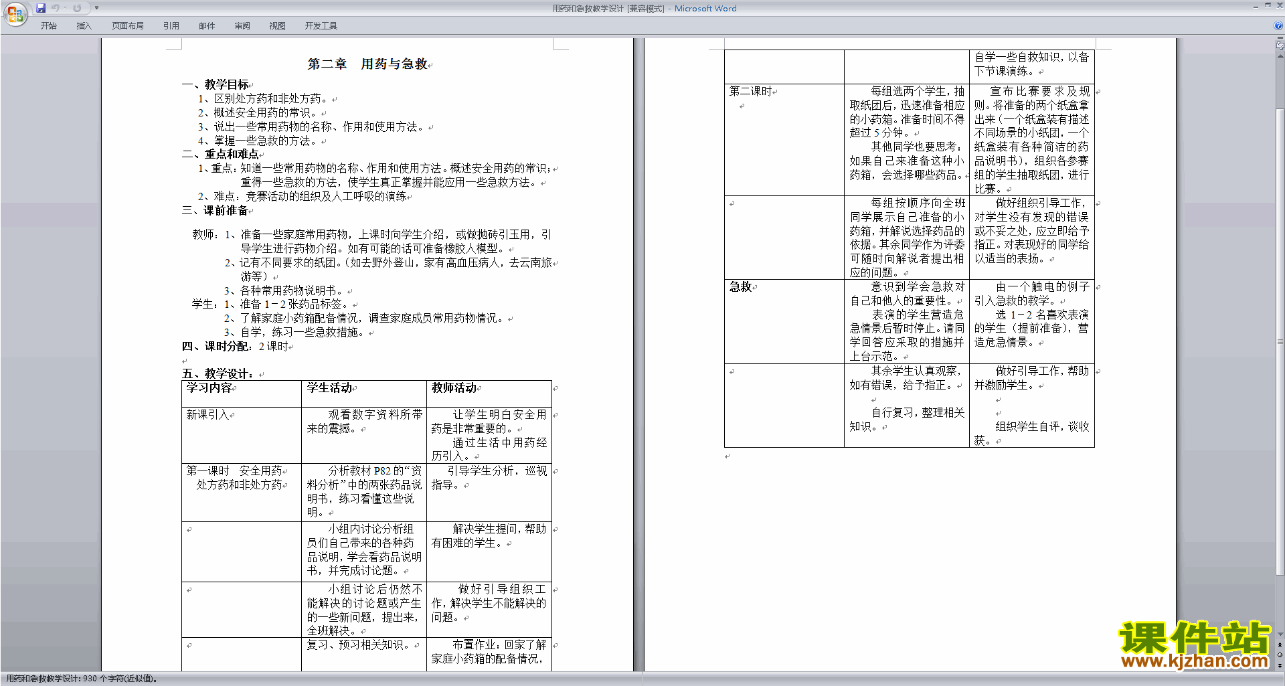Click the text 由一个触电的例子引入急救的教学
The height and width of the screenshot is (686, 1285).
pos(1031,294)
